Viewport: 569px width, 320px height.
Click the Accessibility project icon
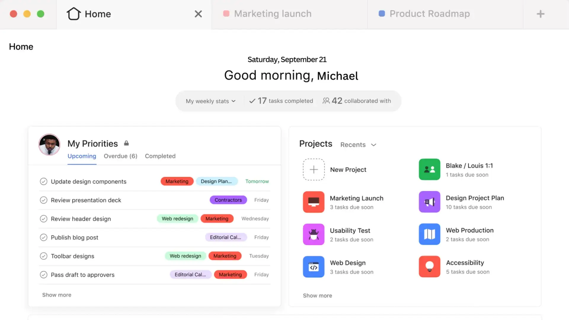click(429, 266)
